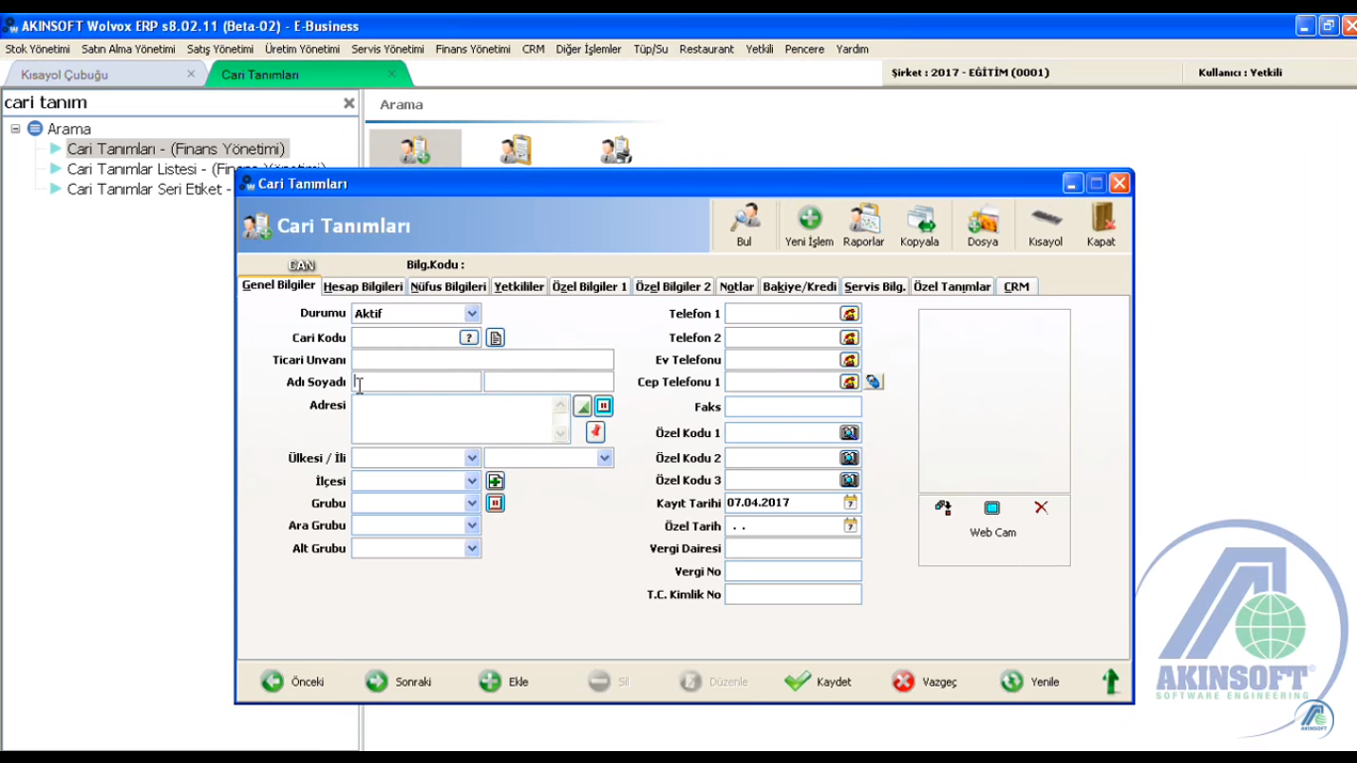Click the Yenile button
1357x763 pixels.
click(1030, 682)
